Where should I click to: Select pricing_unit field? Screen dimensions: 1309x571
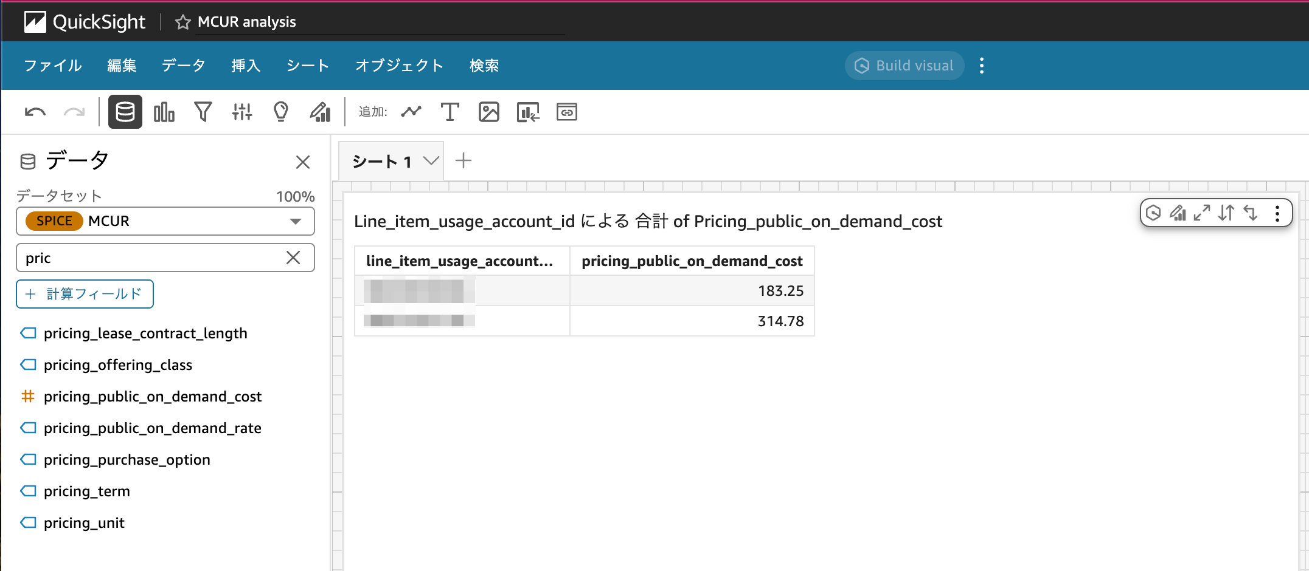[85, 523]
